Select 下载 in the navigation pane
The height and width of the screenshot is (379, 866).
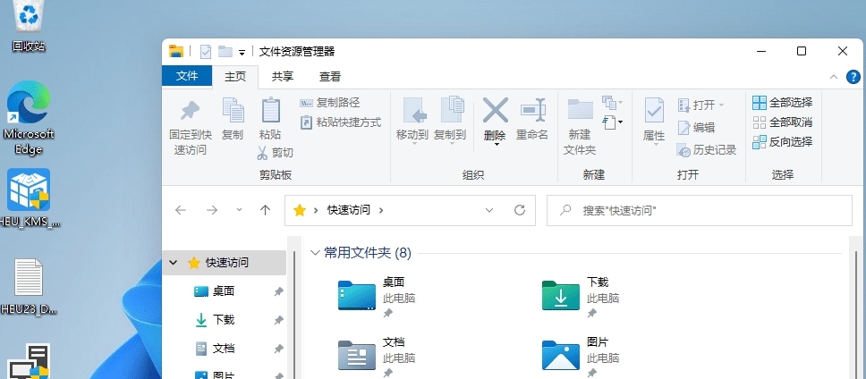click(224, 320)
